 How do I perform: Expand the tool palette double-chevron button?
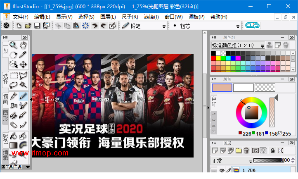24,37
